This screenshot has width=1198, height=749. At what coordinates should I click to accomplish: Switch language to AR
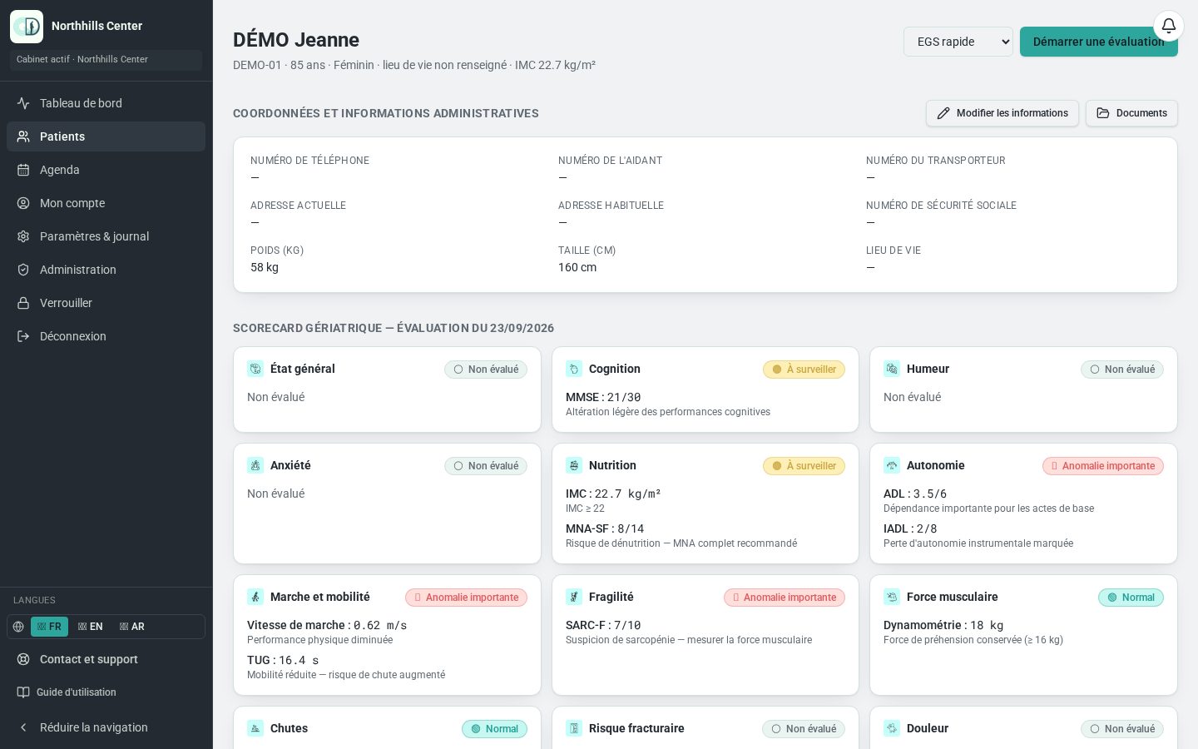[131, 627]
